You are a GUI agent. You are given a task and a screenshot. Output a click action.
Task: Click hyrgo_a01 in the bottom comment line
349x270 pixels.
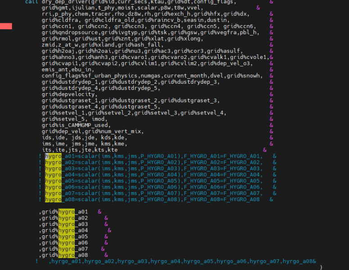(67, 261)
